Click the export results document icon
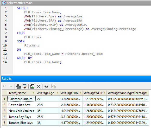This screenshot has height=128, width=151. pyautogui.click(x=32, y=86)
